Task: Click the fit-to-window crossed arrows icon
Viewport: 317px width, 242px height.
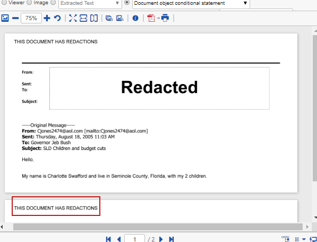Action: 73,18
